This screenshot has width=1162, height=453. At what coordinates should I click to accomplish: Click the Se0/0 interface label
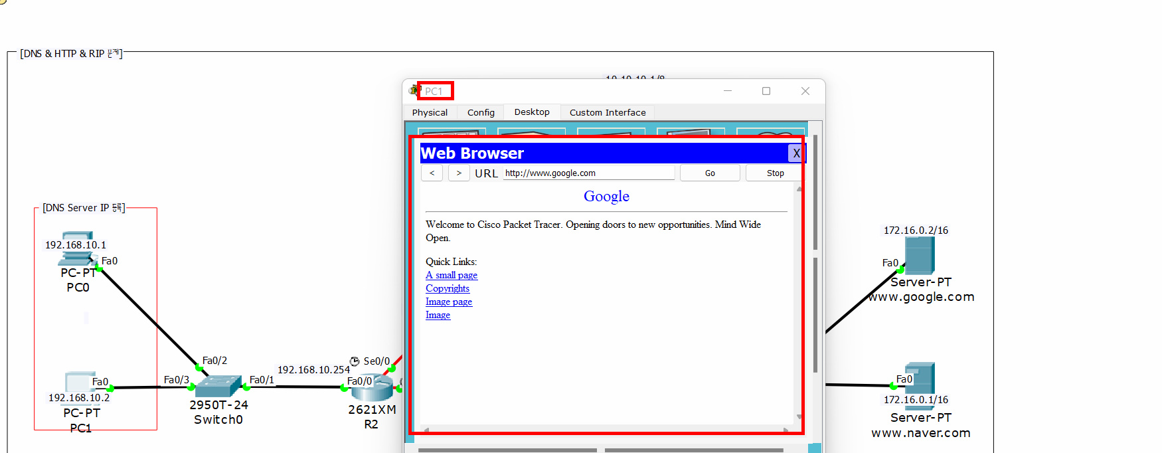376,361
